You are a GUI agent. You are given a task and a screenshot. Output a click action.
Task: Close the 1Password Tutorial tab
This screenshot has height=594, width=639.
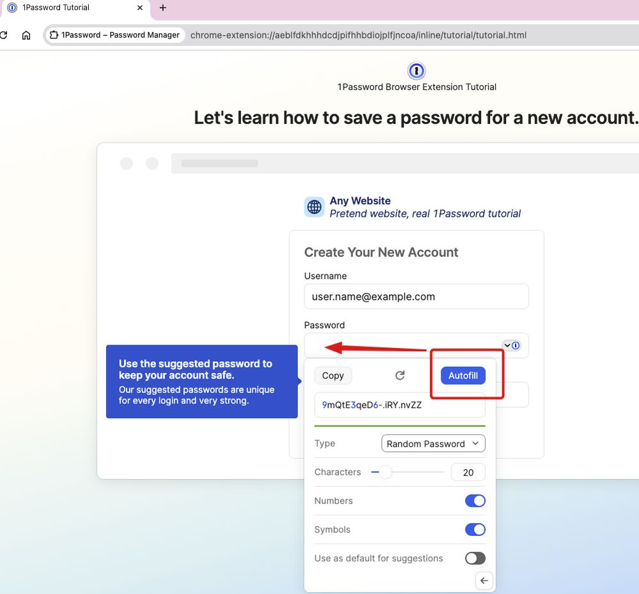140,8
